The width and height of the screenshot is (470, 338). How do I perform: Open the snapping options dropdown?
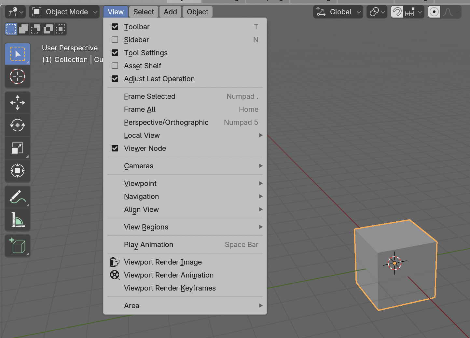pos(414,12)
